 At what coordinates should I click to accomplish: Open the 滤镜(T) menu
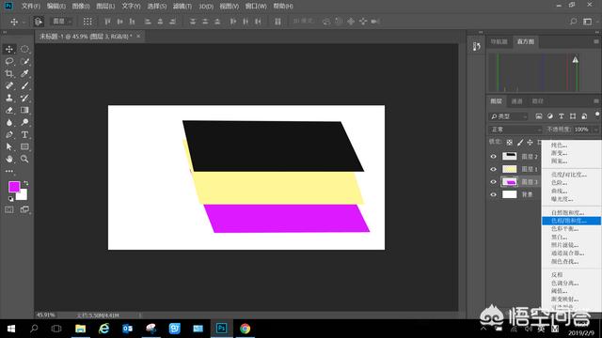tap(182, 7)
